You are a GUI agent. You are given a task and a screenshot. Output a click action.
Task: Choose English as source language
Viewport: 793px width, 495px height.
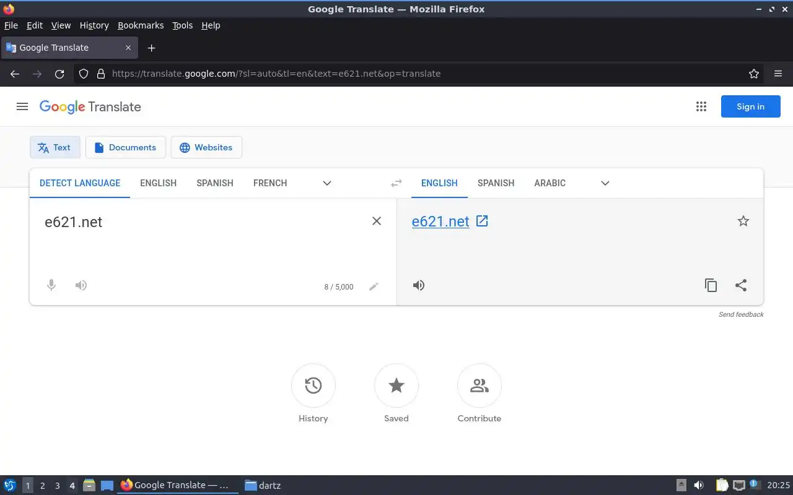click(159, 183)
